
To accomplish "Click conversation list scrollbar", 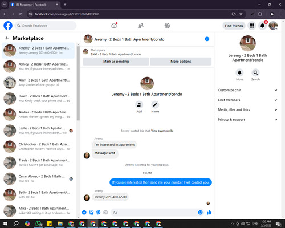I will pos(78,83).
